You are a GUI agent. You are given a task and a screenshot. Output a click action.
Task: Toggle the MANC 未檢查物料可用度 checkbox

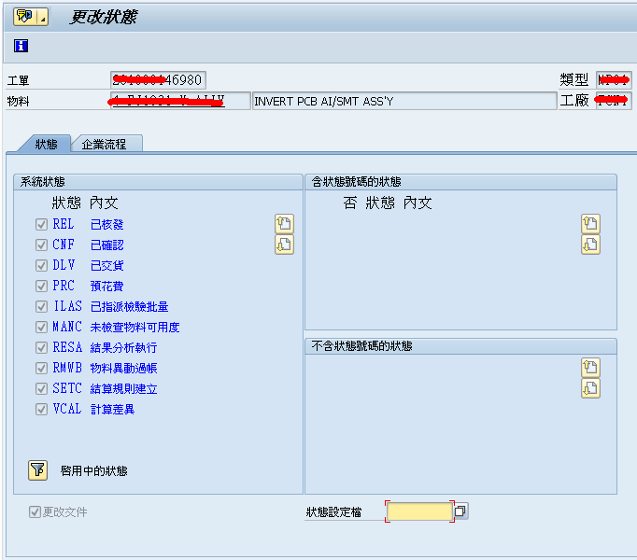click(x=41, y=327)
